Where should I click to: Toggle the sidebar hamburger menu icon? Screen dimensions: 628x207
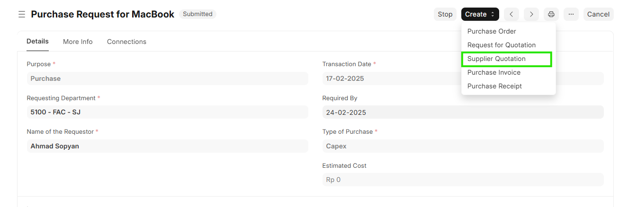[x=21, y=14]
